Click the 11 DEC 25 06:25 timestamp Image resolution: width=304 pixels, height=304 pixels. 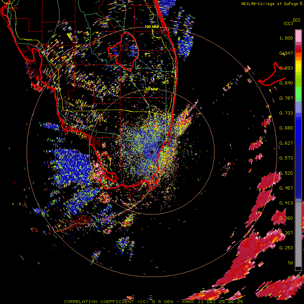click(x=220, y=302)
